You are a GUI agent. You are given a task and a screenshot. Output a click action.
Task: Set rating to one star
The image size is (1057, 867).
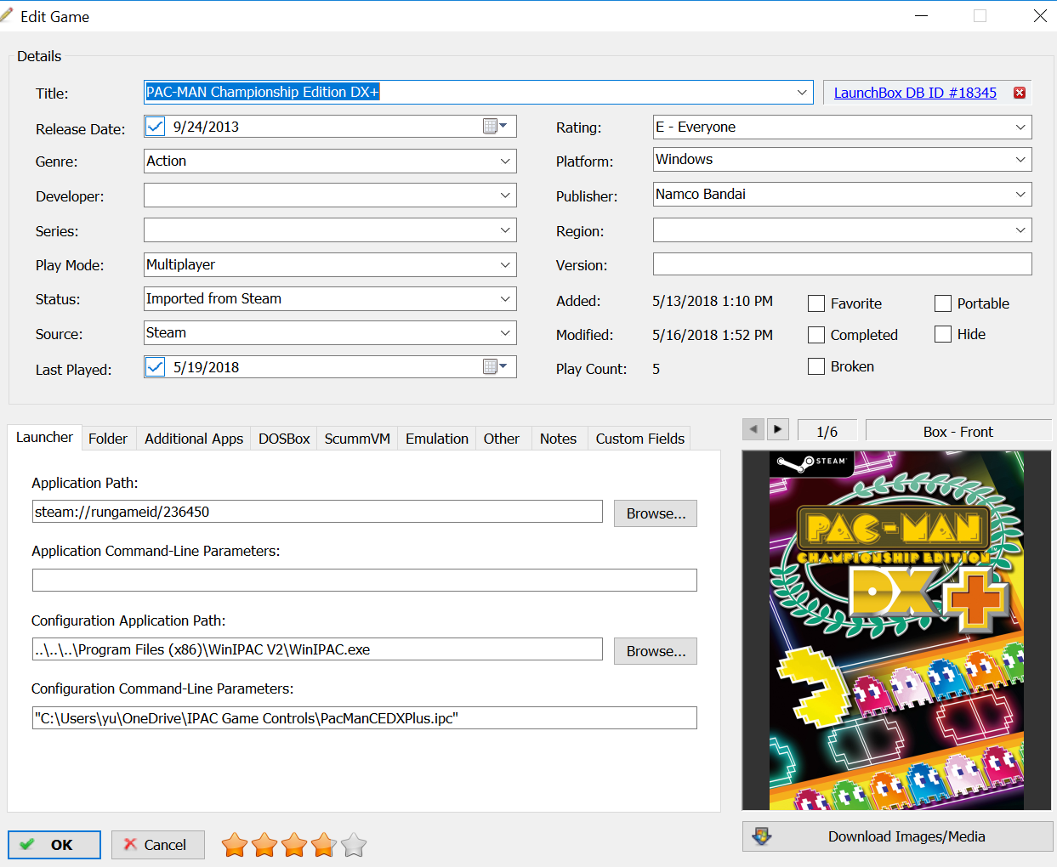click(235, 845)
